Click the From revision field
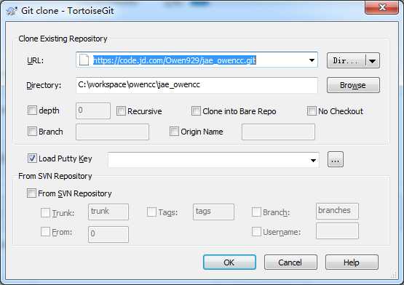Screen dimensions: 404x285 point(108,234)
